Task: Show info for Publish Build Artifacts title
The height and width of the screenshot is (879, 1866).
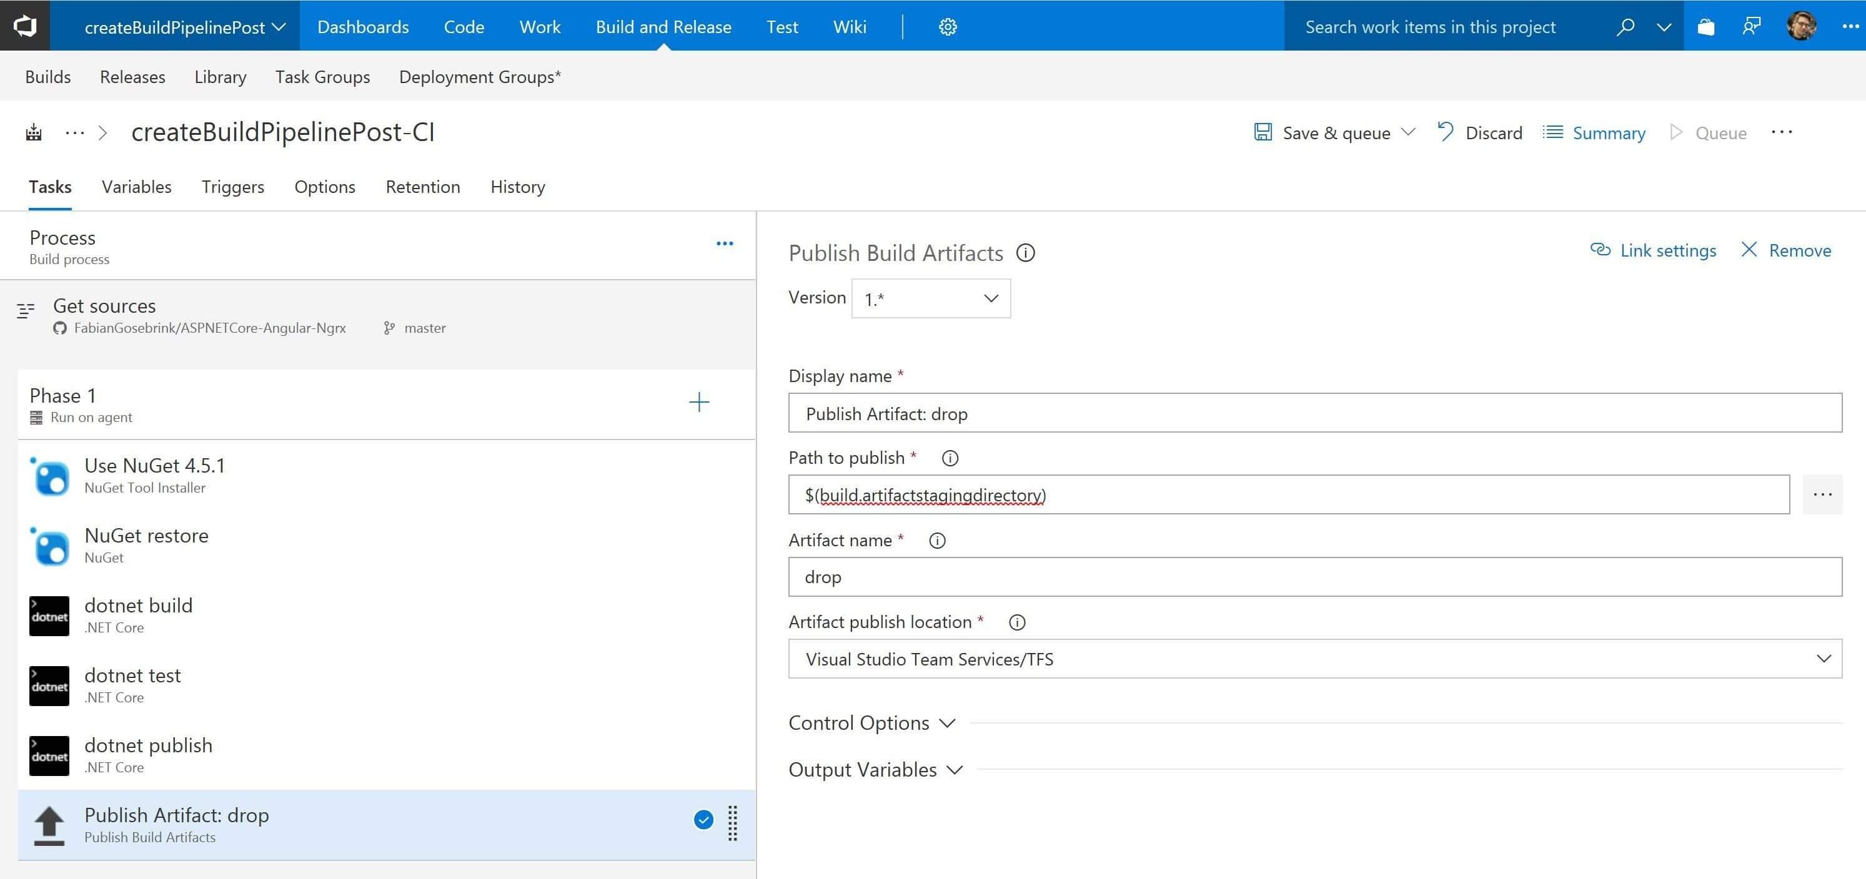Action: 1025,253
